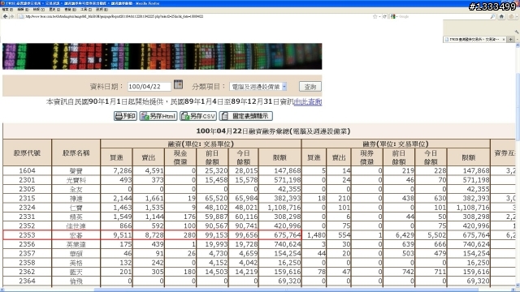
Task: Click stock code 2301
Action: click(27, 180)
